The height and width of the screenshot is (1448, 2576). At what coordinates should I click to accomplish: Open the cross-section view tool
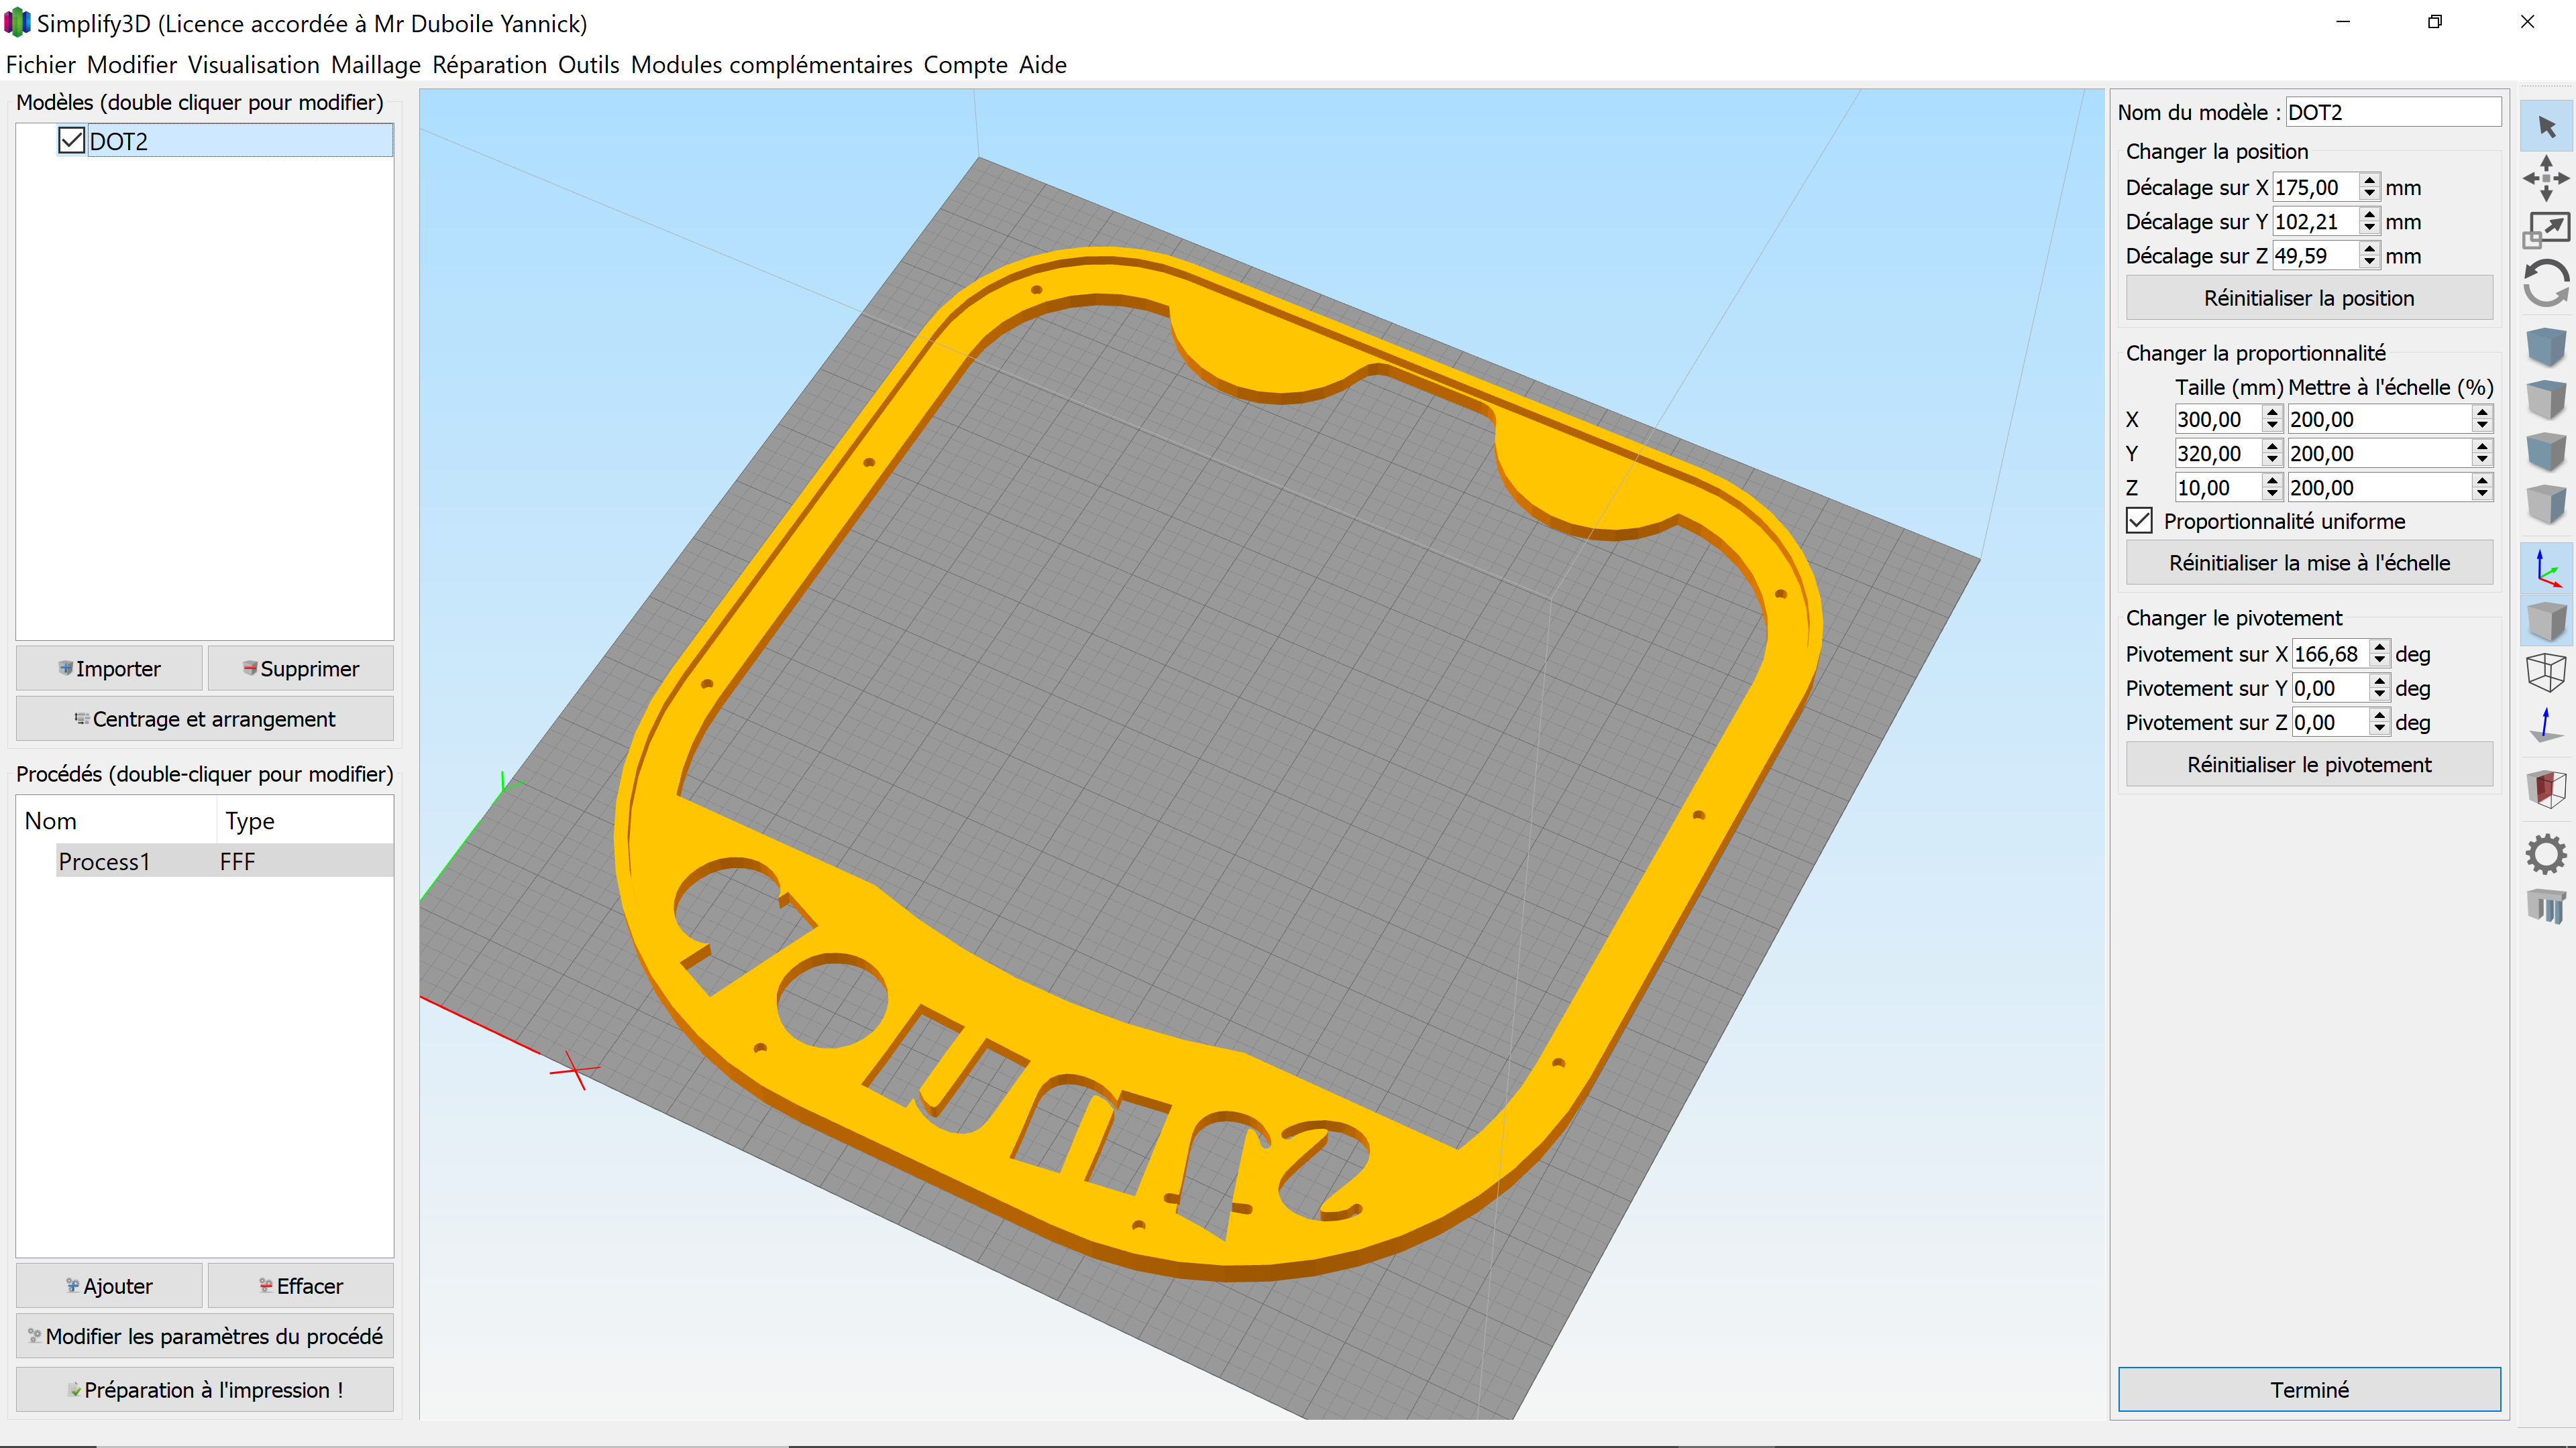(2546, 790)
